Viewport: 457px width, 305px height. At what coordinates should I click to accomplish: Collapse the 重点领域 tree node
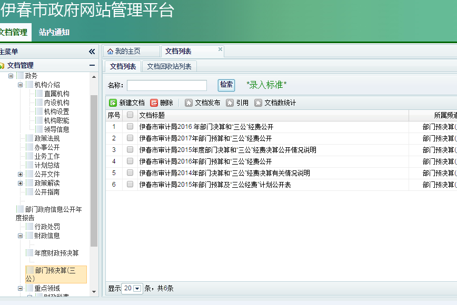tap(20, 288)
